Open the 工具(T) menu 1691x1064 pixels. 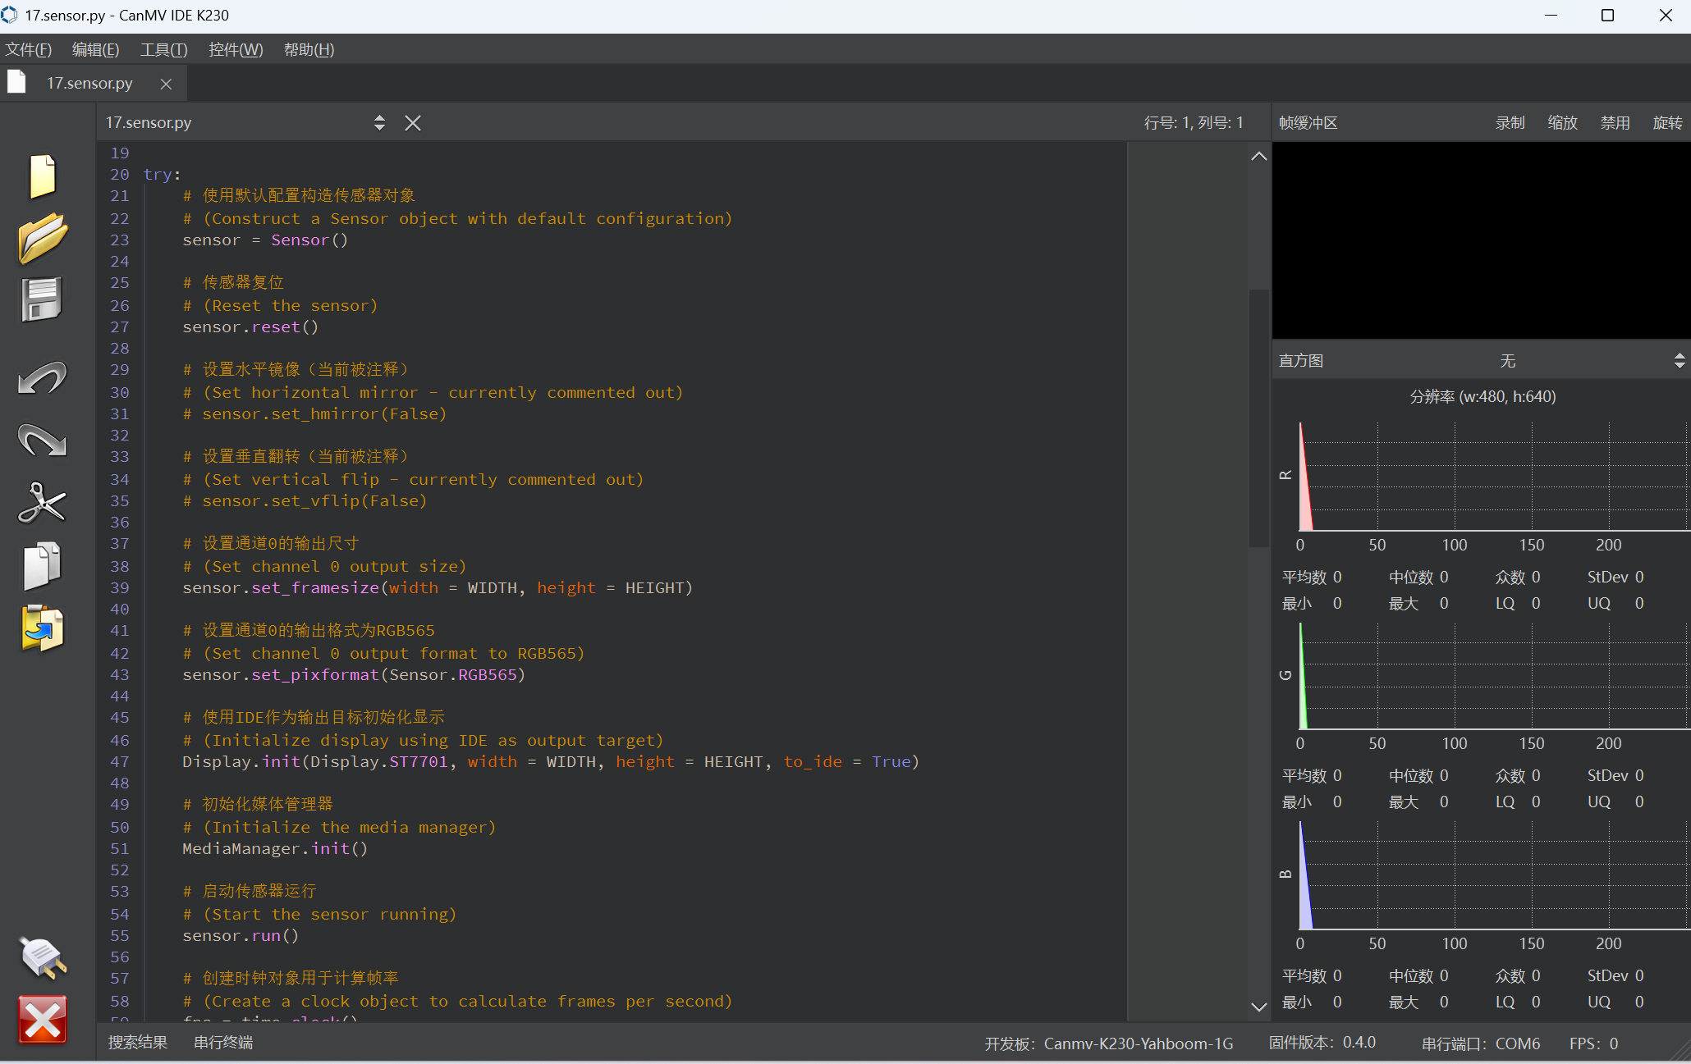(163, 50)
